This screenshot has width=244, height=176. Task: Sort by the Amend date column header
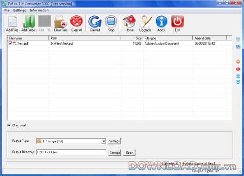click(x=209, y=38)
